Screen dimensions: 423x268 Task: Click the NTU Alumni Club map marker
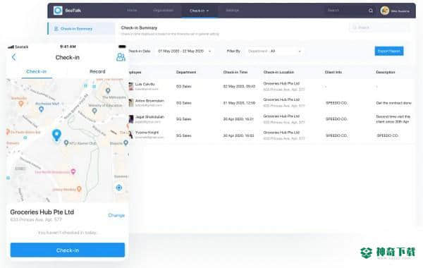click(x=66, y=142)
